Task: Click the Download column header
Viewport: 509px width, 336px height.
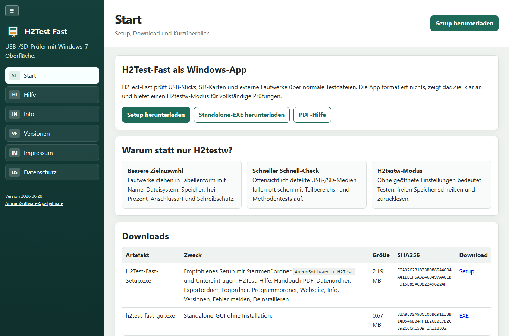Action: [473, 255]
